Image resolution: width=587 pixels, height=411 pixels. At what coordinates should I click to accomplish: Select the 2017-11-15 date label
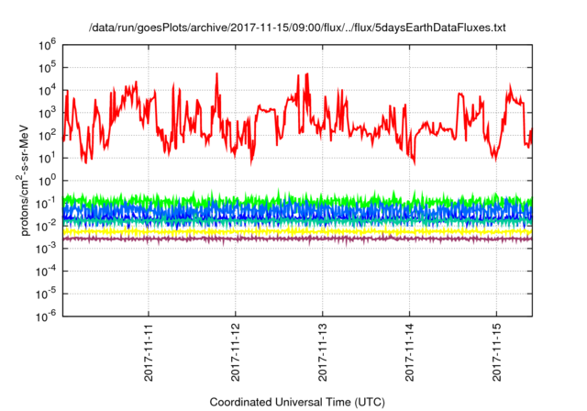[x=496, y=352]
